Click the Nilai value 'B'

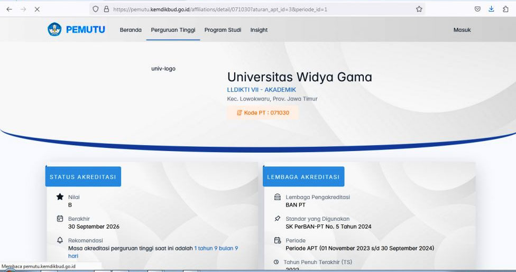point(70,204)
